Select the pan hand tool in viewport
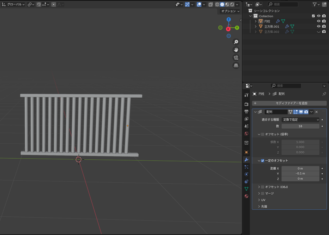This screenshot has height=235, width=329. pyautogui.click(x=236, y=50)
